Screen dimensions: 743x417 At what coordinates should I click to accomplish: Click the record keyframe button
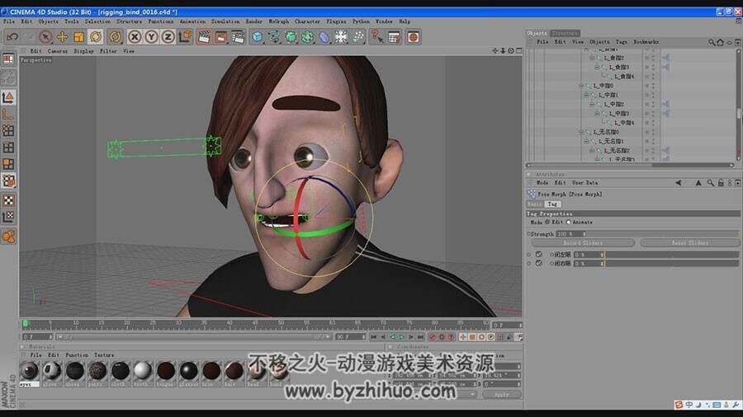tap(433, 336)
